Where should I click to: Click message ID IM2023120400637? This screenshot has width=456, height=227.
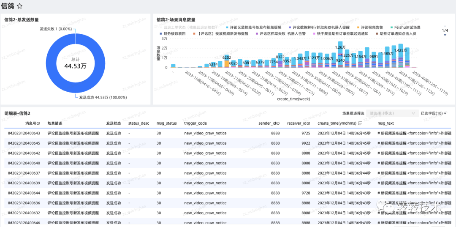[x=24, y=173]
